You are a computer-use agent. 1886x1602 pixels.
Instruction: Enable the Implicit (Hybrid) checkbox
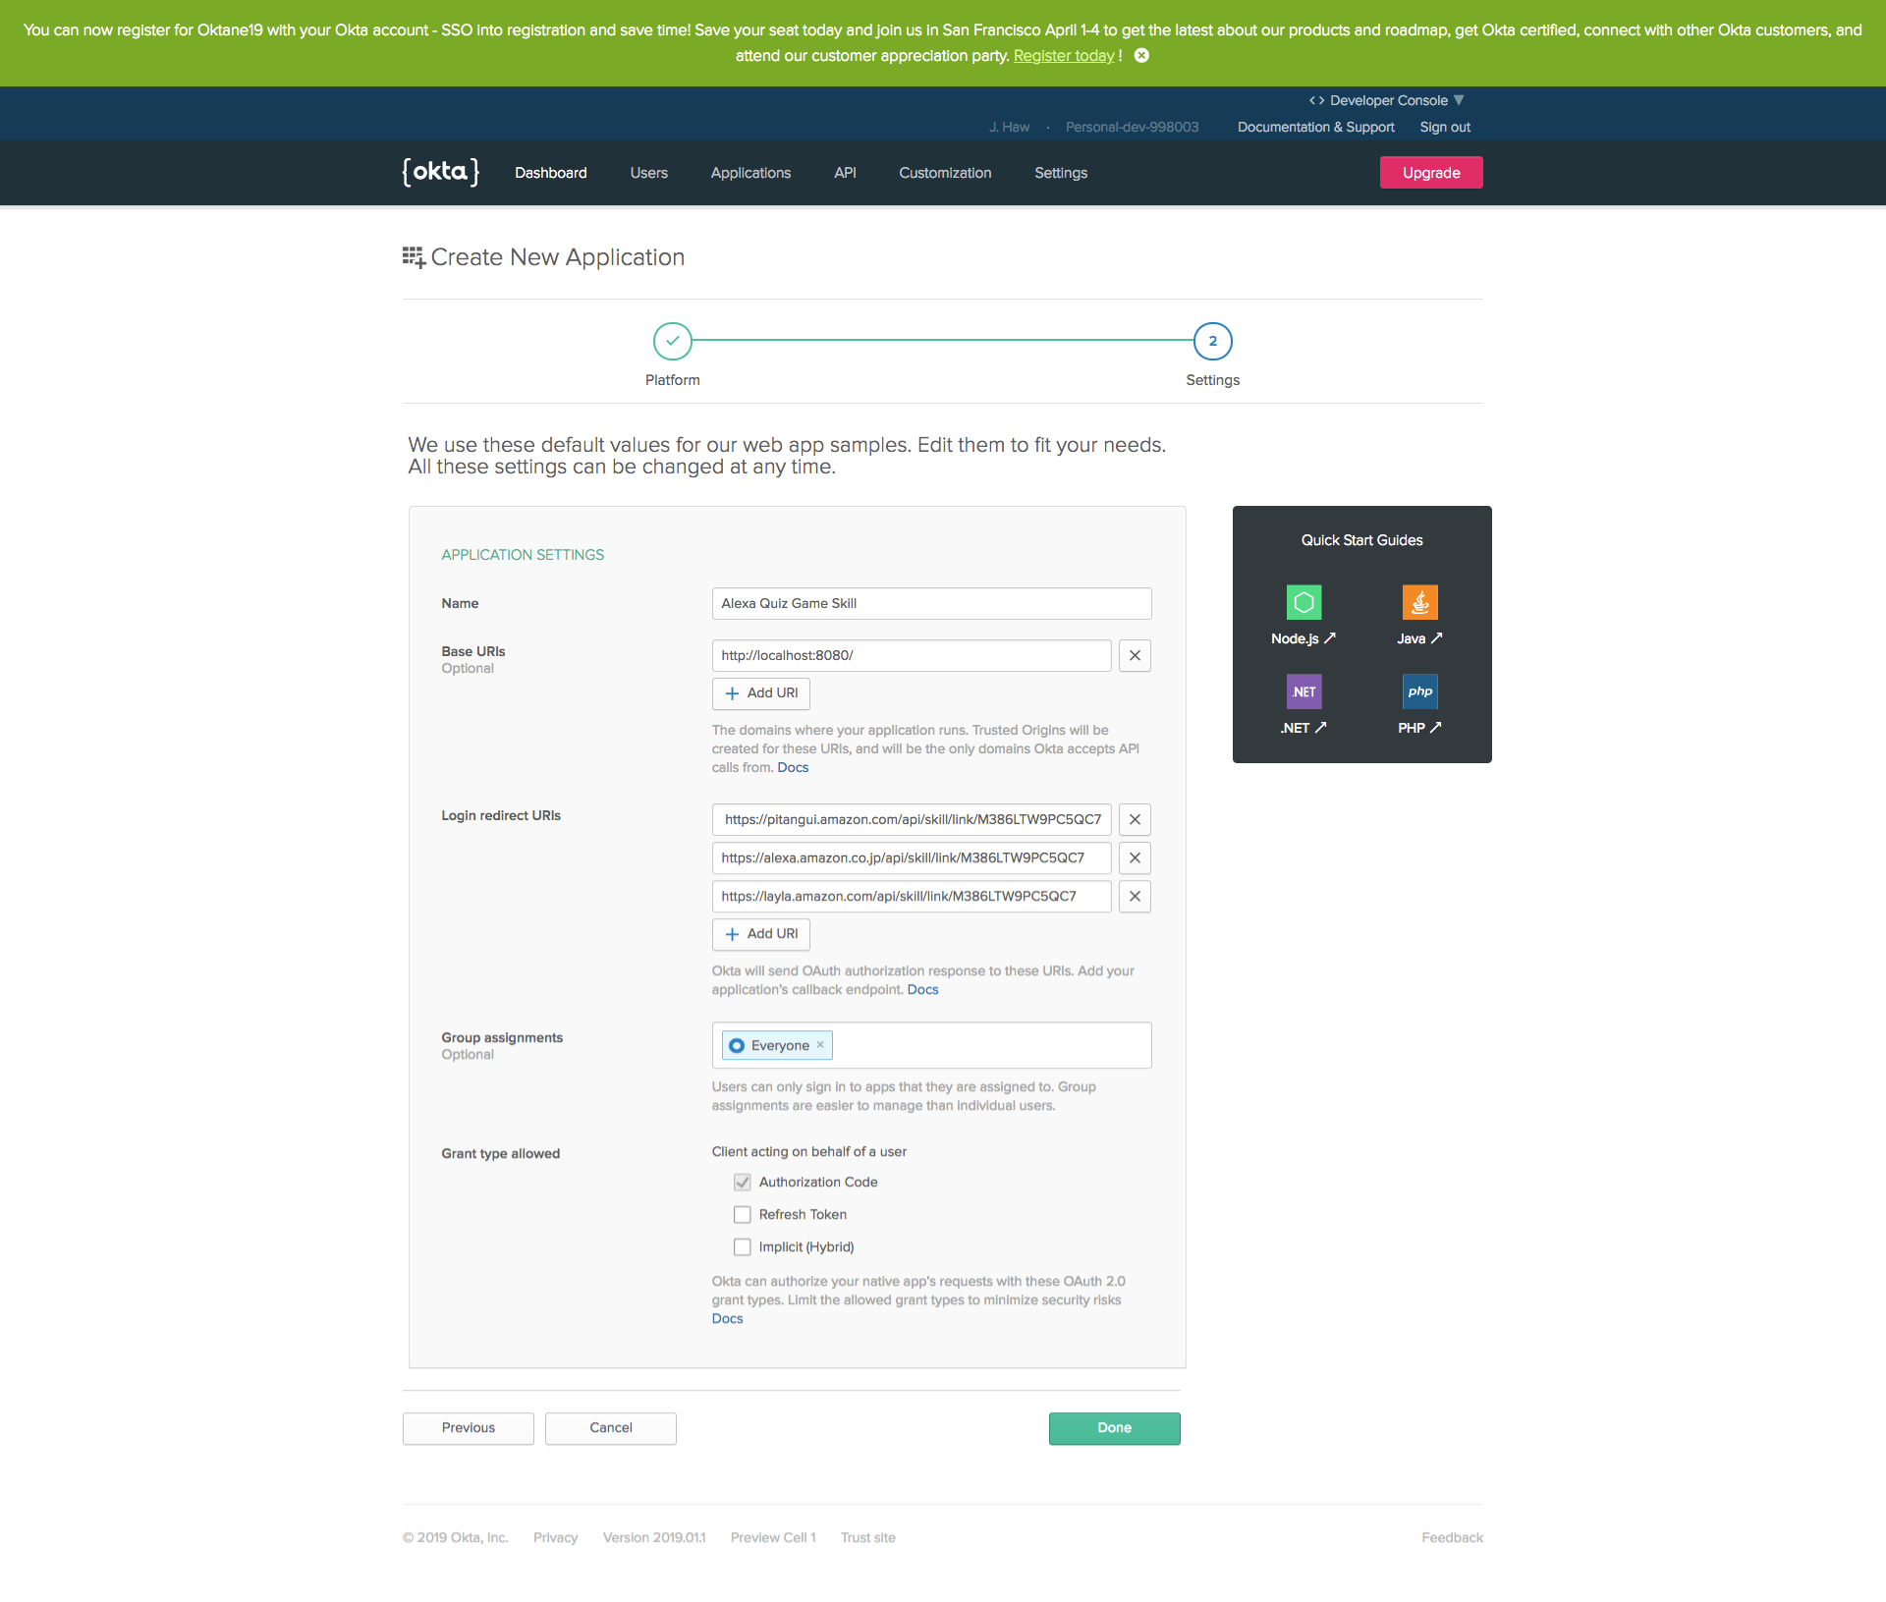[742, 1246]
